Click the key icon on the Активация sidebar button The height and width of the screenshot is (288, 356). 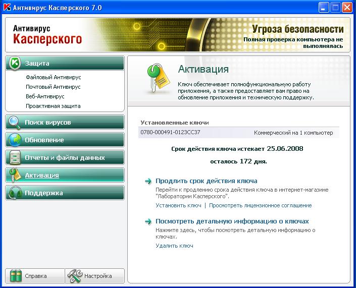[15, 176]
